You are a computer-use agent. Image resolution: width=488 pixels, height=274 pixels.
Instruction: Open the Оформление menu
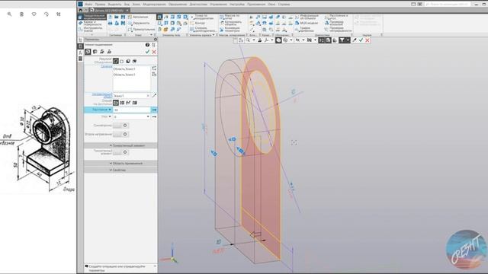178,5
